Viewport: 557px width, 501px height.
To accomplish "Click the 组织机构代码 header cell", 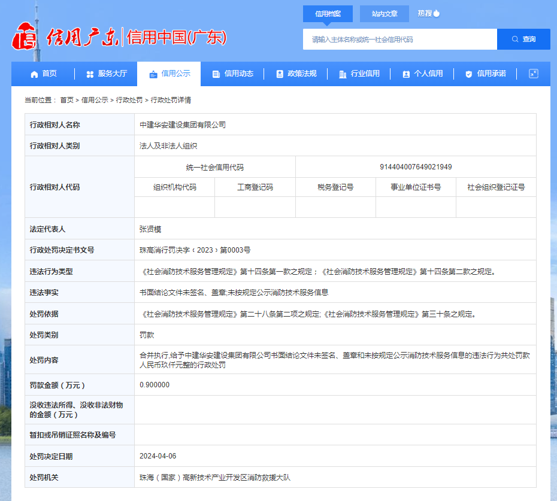I will 175,187.
